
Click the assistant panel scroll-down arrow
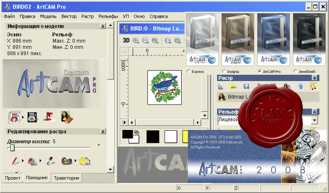[110, 169]
